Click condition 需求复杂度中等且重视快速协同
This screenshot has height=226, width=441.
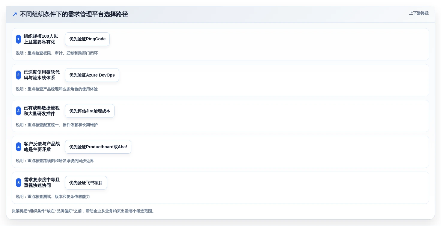[42, 183]
